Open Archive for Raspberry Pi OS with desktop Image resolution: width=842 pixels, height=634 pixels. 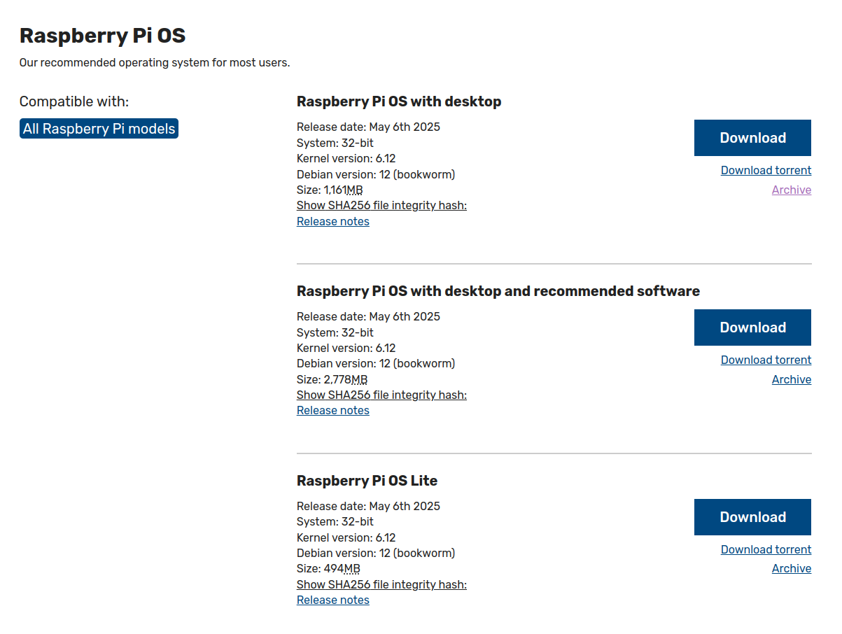coord(792,190)
